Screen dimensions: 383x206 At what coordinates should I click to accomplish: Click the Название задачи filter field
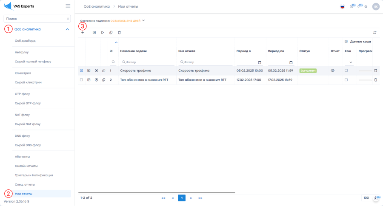[x=147, y=62]
